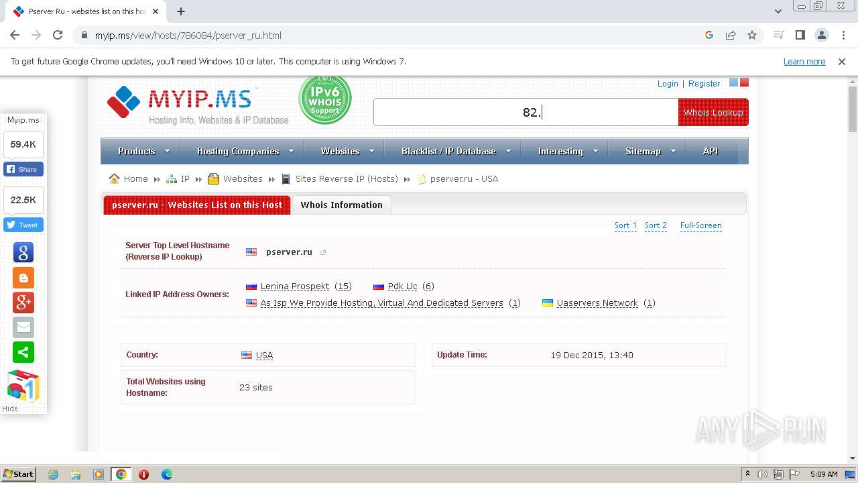Click the Register link
The image size is (858, 483).
click(704, 84)
